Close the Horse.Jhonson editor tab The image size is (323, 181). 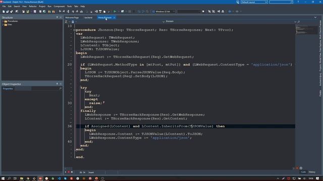coord(115,18)
